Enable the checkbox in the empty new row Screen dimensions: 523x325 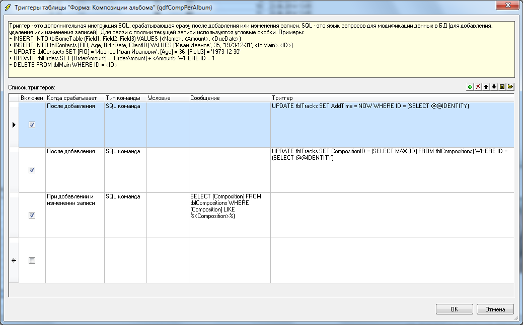click(x=32, y=260)
